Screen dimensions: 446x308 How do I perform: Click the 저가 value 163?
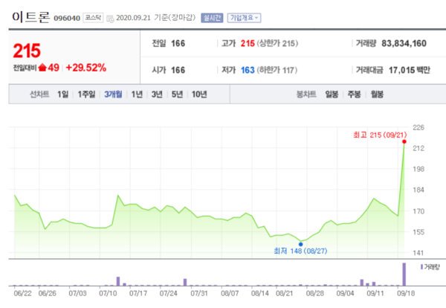pyautogui.click(x=248, y=70)
